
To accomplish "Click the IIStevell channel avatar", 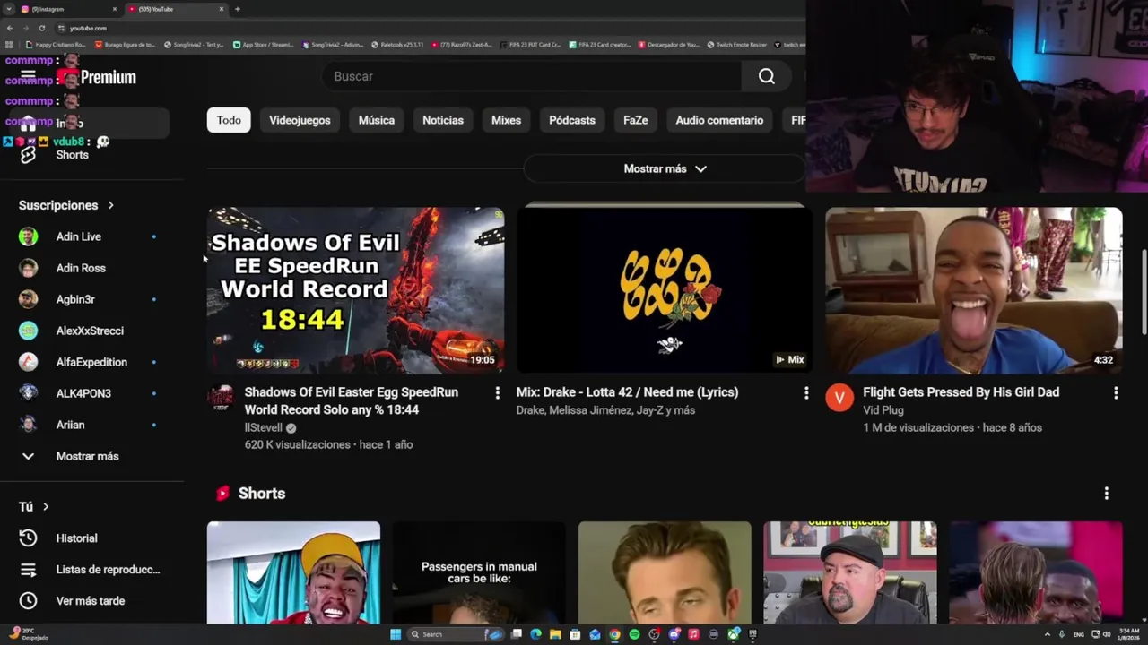I will tap(221, 398).
